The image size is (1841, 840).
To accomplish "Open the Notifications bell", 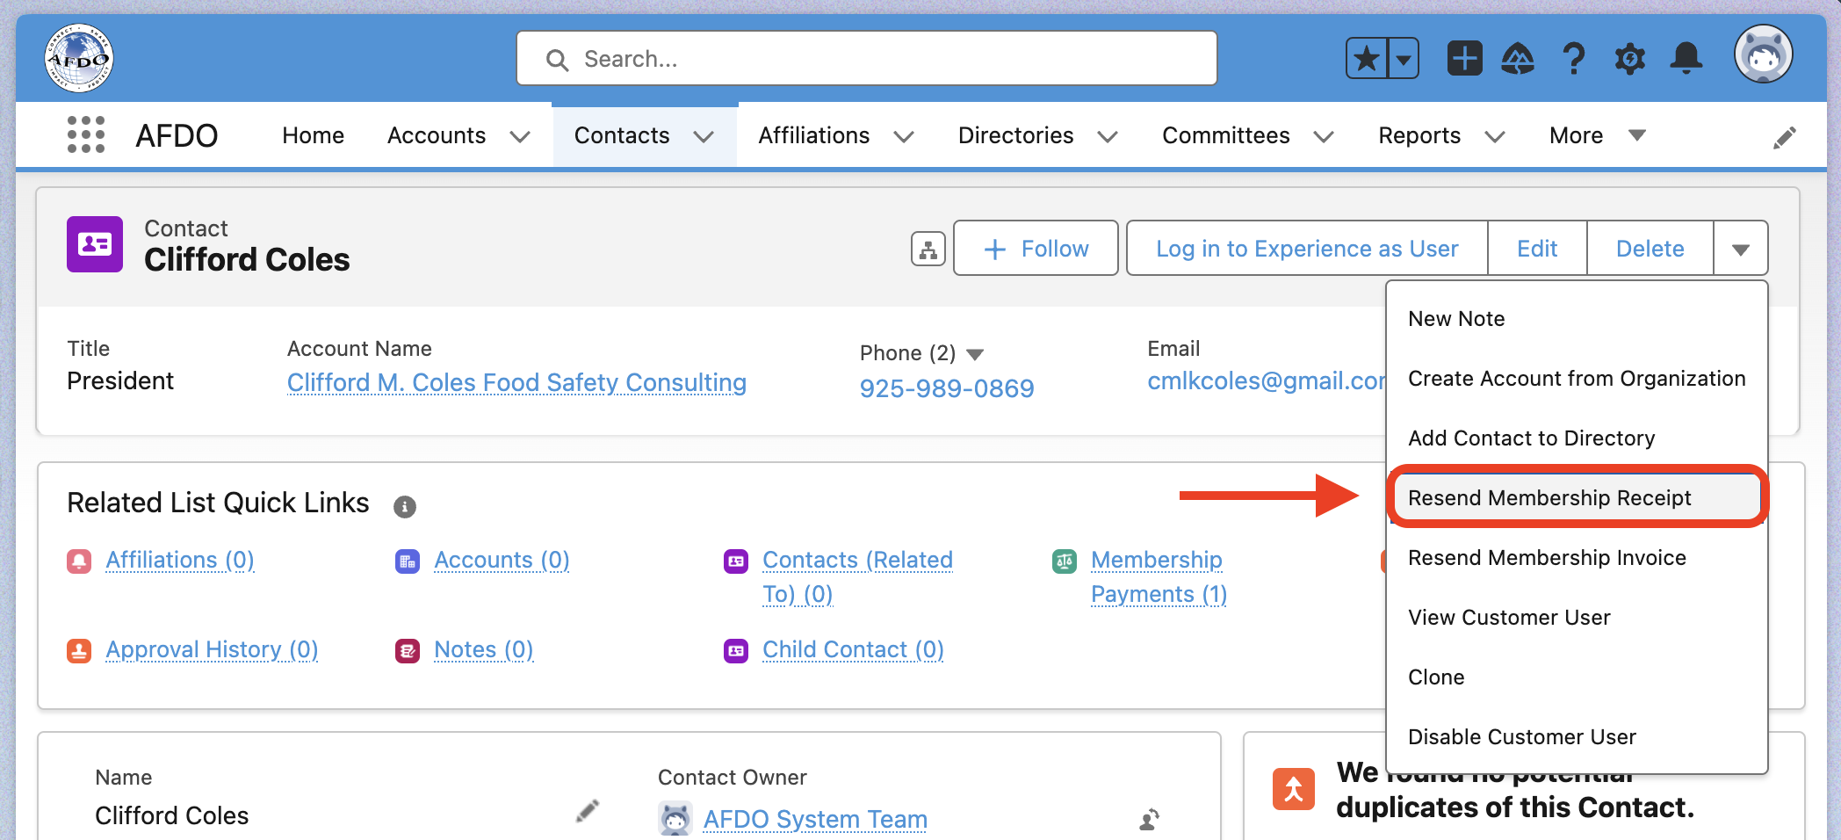I will 1686,59.
